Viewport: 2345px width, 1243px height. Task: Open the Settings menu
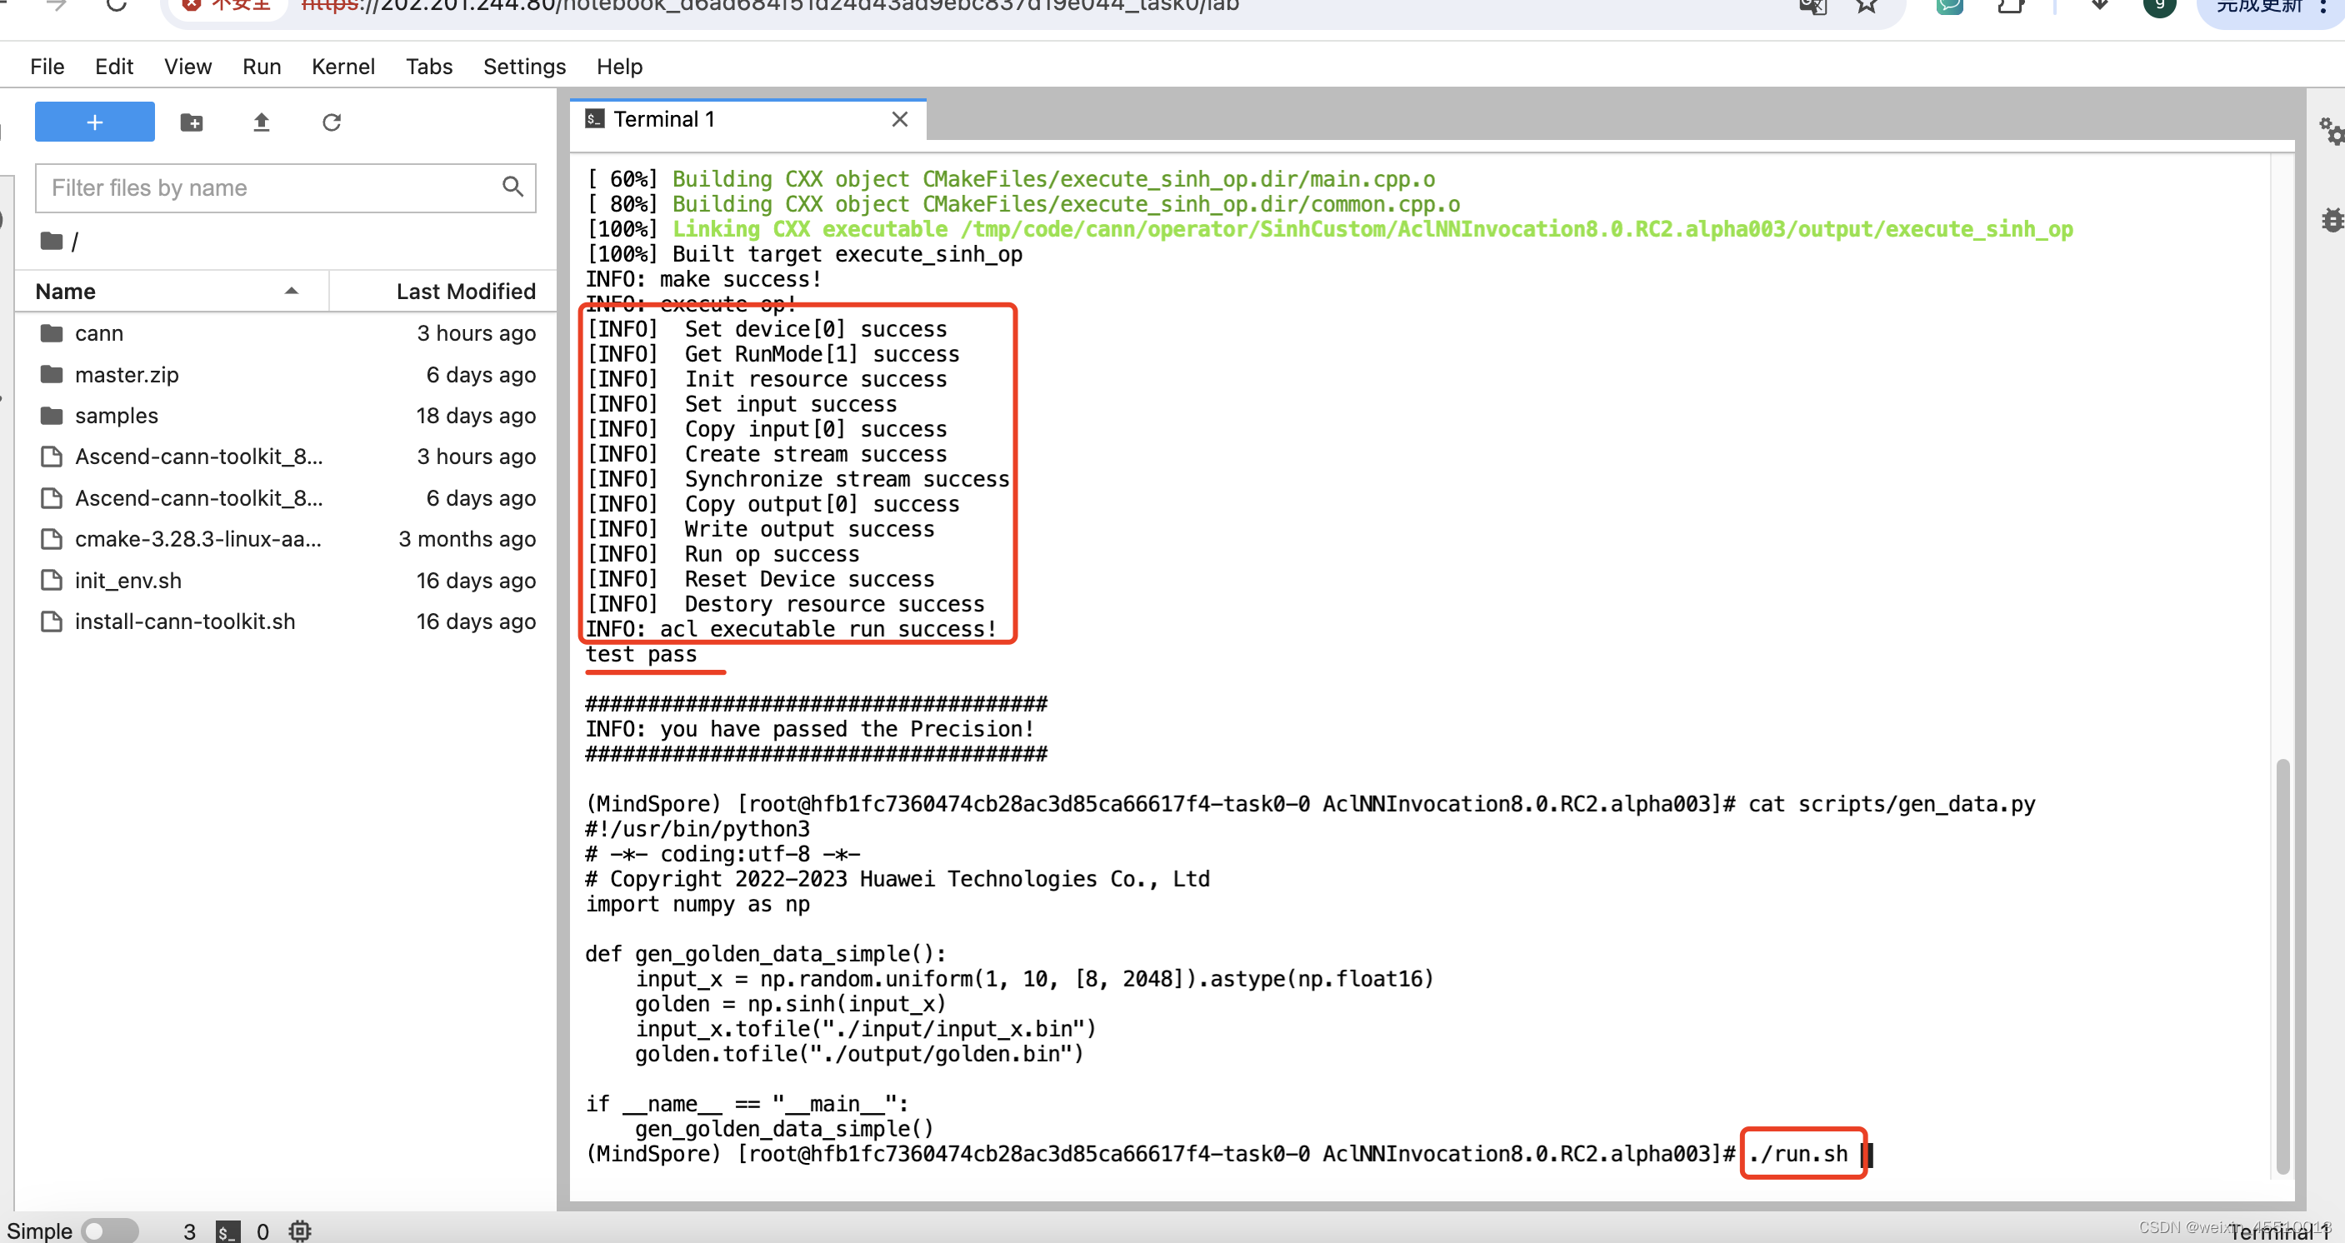click(x=523, y=67)
